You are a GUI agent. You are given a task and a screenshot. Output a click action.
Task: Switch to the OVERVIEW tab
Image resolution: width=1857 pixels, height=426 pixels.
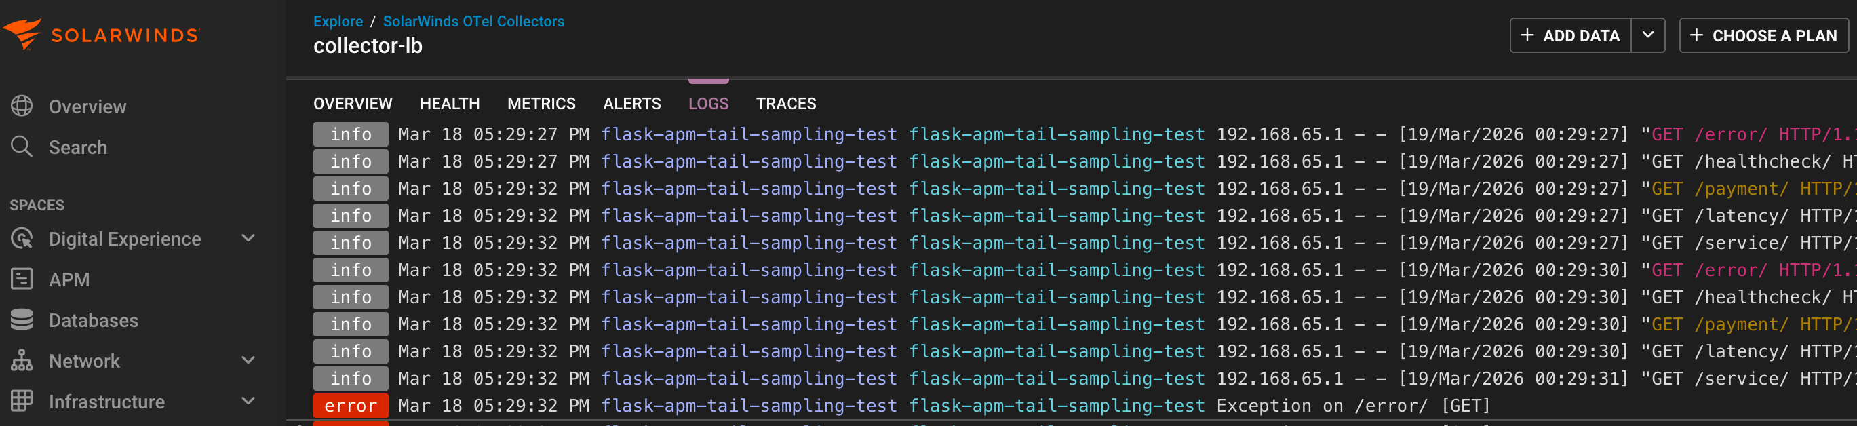[x=353, y=104]
